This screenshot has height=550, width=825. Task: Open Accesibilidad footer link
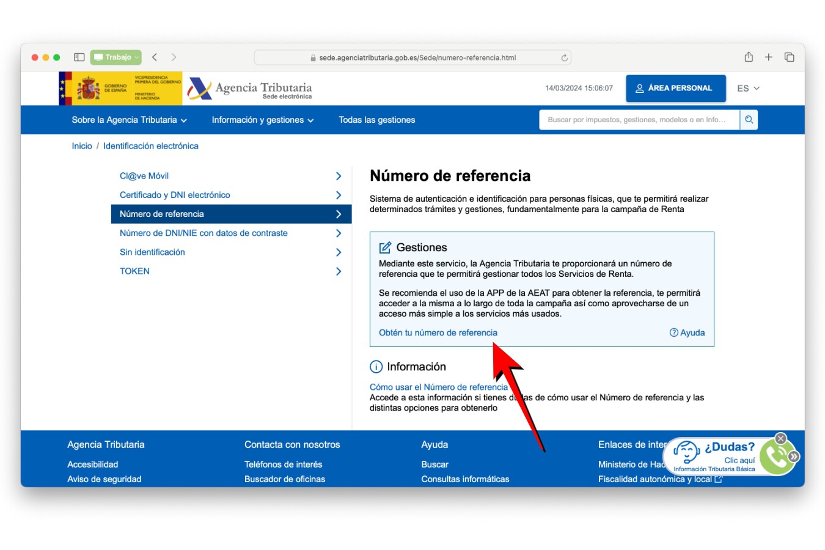93,464
